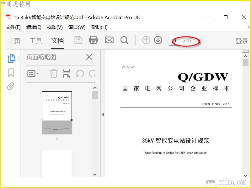Click the 页面缩略图 panel title
This screenshot has height=188, width=251.
41,57
